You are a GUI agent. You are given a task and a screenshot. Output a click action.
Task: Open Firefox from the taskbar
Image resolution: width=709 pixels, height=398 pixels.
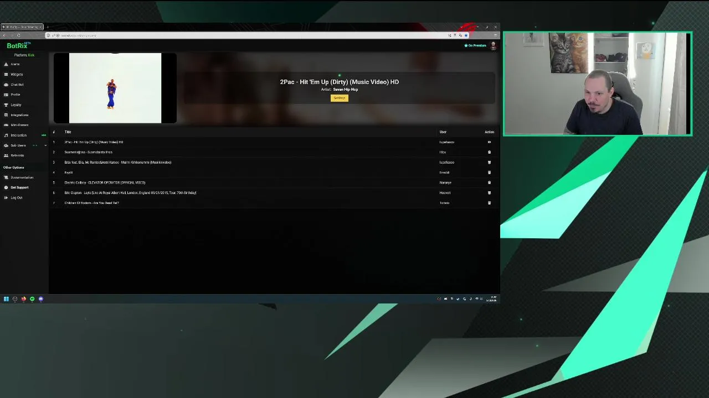(23, 299)
